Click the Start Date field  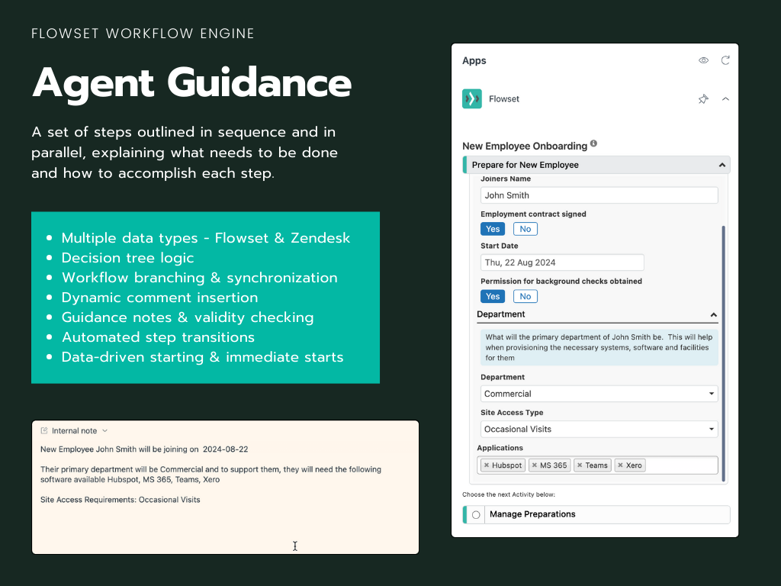(x=562, y=262)
